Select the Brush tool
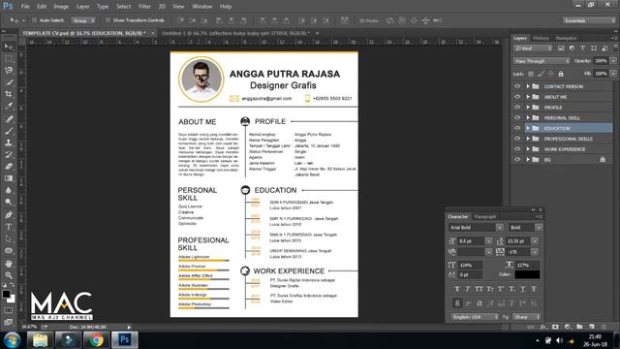The image size is (620, 349). click(x=9, y=131)
